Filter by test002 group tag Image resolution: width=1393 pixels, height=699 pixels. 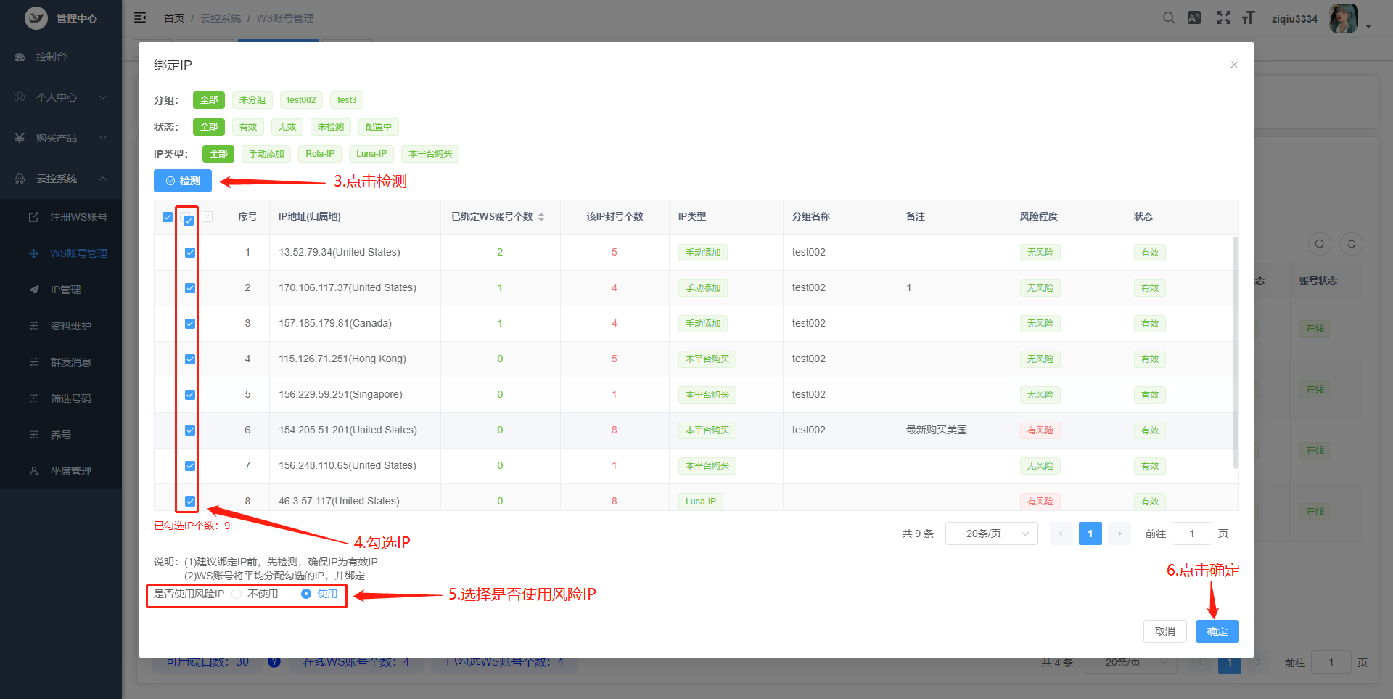point(301,100)
